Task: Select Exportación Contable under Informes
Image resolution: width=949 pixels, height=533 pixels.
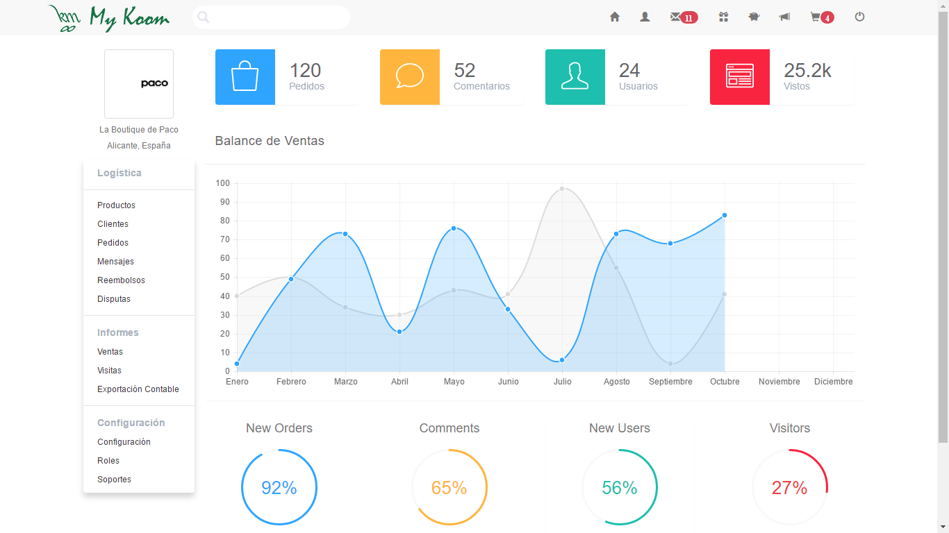Action: point(138,389)
